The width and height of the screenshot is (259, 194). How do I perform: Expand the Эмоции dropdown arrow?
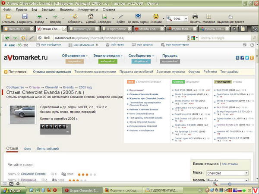pos(163,18)
